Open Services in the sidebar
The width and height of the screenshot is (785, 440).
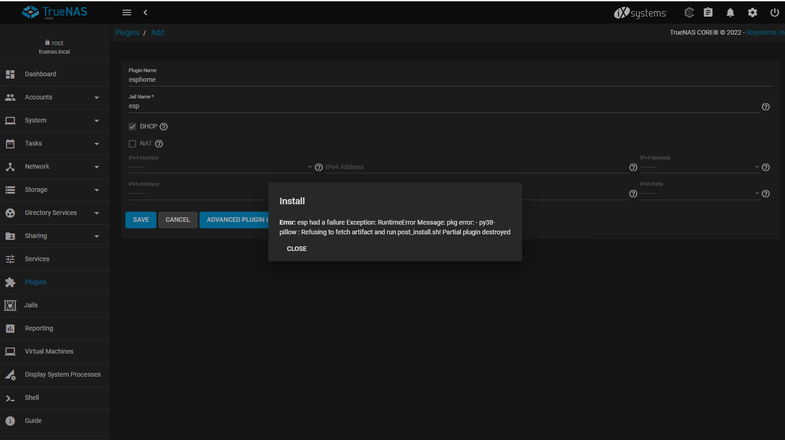pos(37,259)
